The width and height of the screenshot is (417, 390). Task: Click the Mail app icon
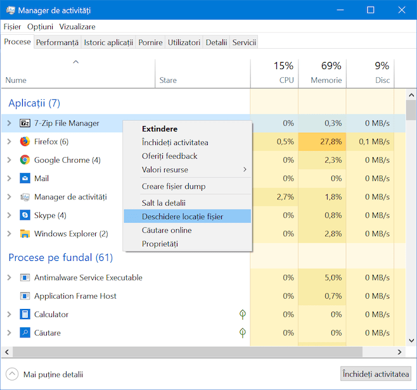click(x=25, y=179)
